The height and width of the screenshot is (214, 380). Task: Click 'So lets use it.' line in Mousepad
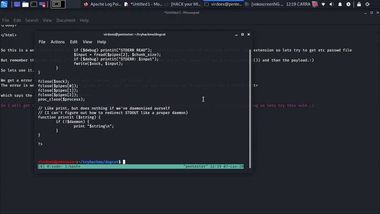coord(17,70)
